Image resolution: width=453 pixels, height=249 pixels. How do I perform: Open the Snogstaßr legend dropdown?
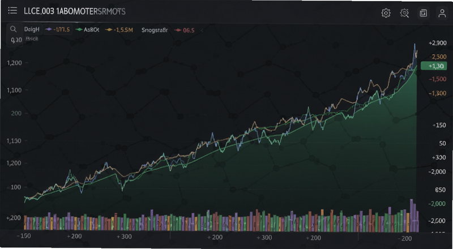155,30
